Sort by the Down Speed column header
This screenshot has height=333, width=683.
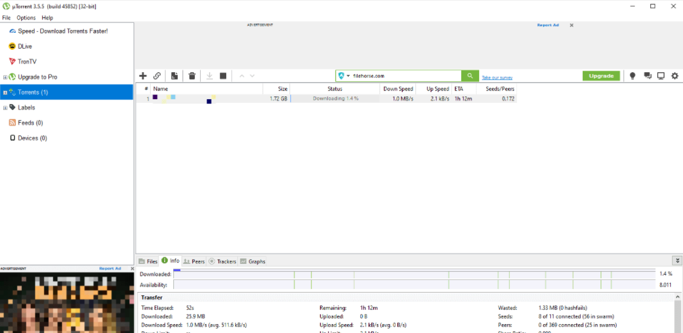397,88
